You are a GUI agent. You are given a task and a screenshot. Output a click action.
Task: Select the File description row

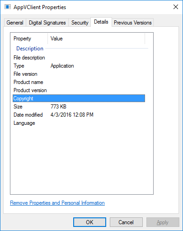[x=79, y=58]
